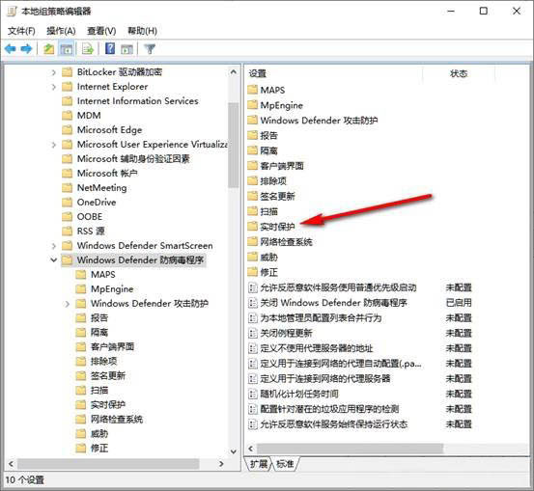Screen dimensions: 534x491
Task: Open the MAPS folder in the right pane
Action: pos(272,90)
